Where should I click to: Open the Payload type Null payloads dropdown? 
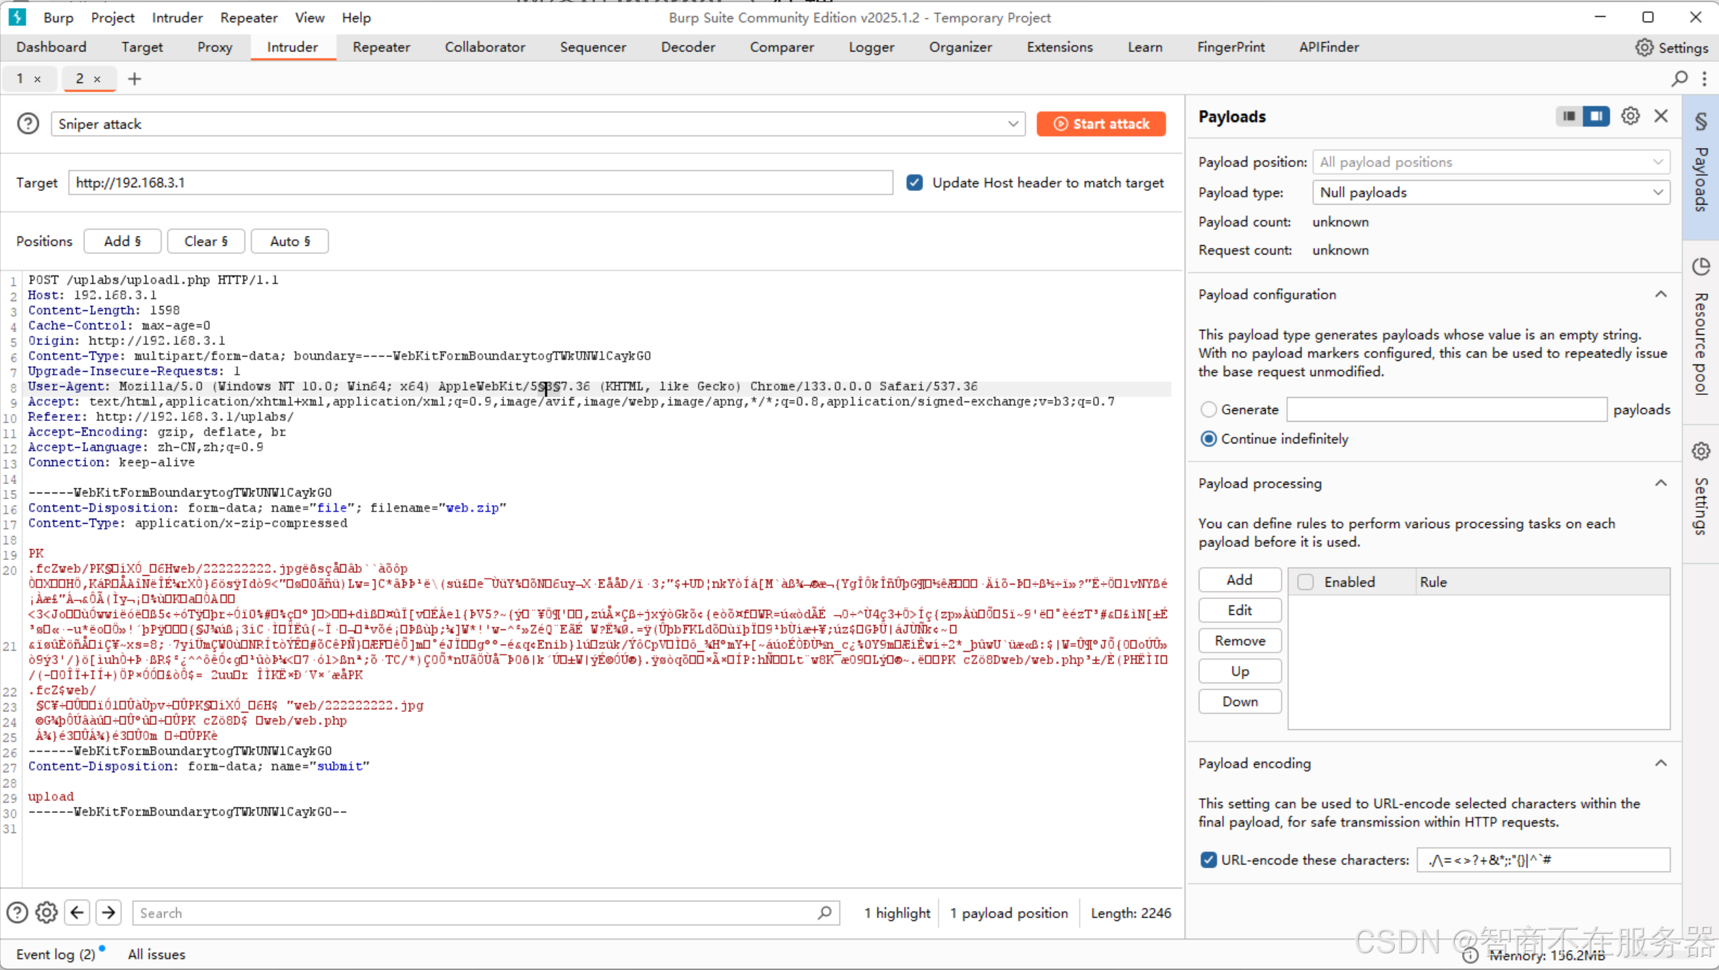click(1491, 192)
